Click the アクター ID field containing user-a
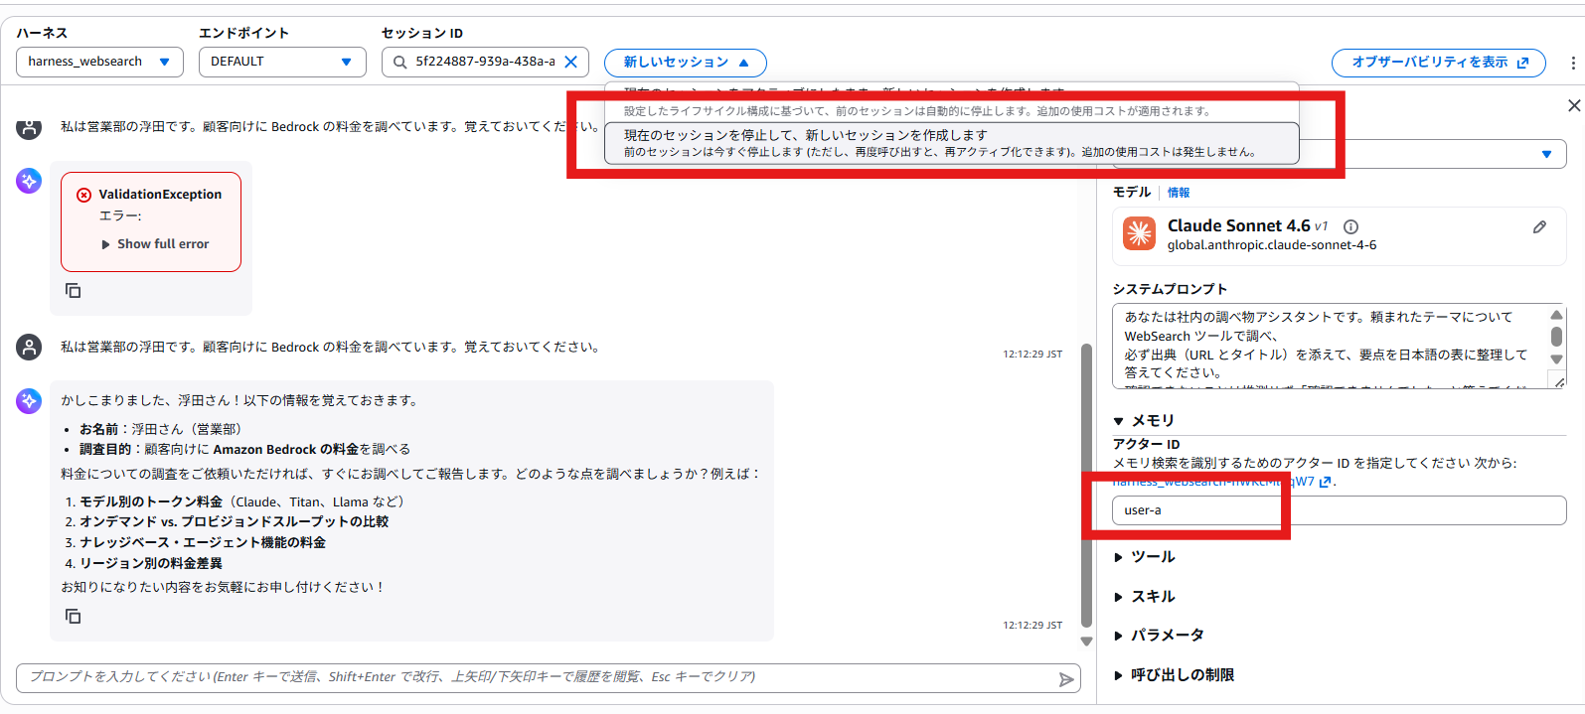The width and height of the screenshot is (1585, 714). click(1340, 510)
